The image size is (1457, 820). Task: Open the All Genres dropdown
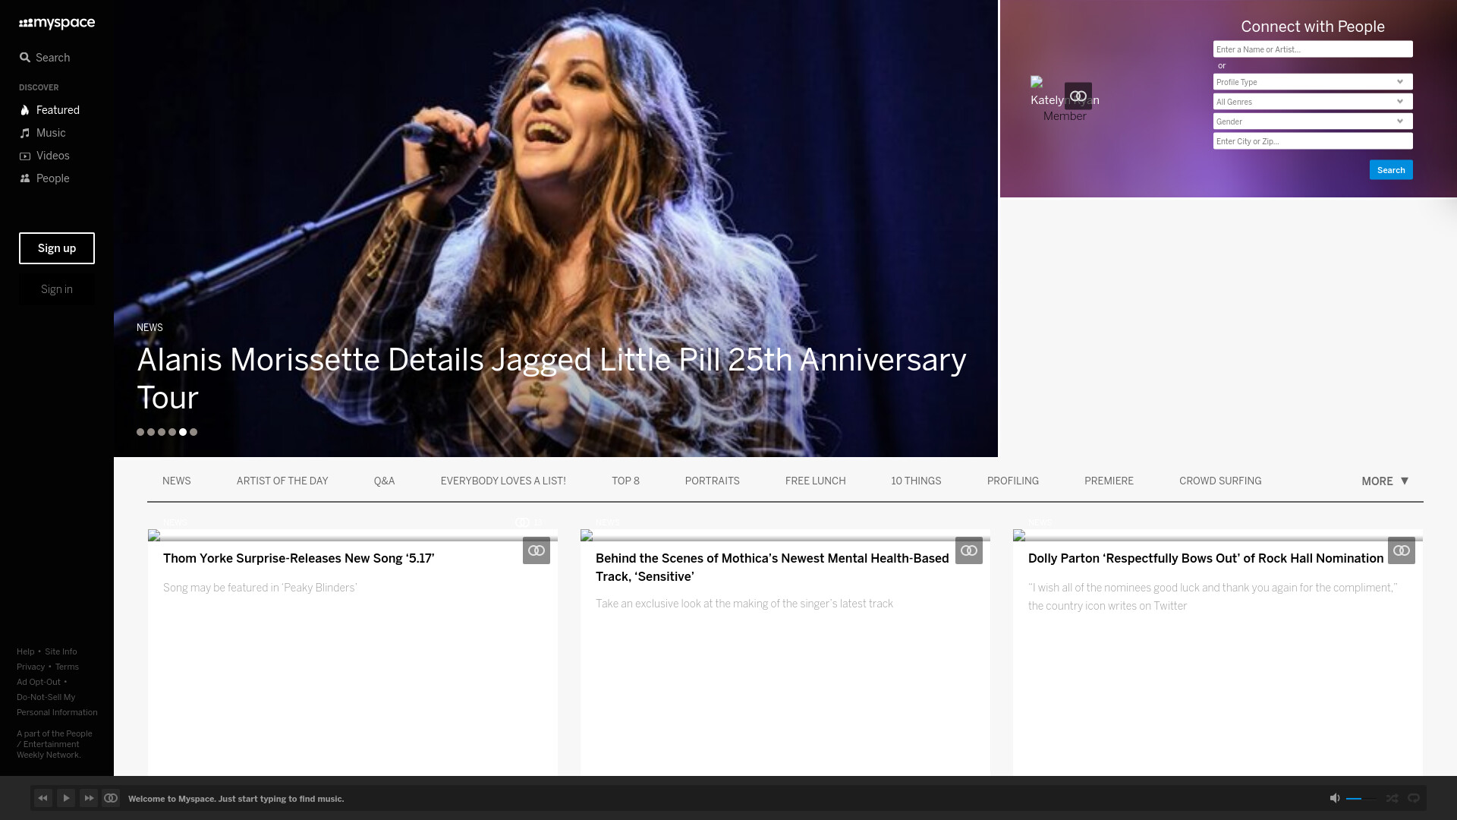tap(1313, 102)
